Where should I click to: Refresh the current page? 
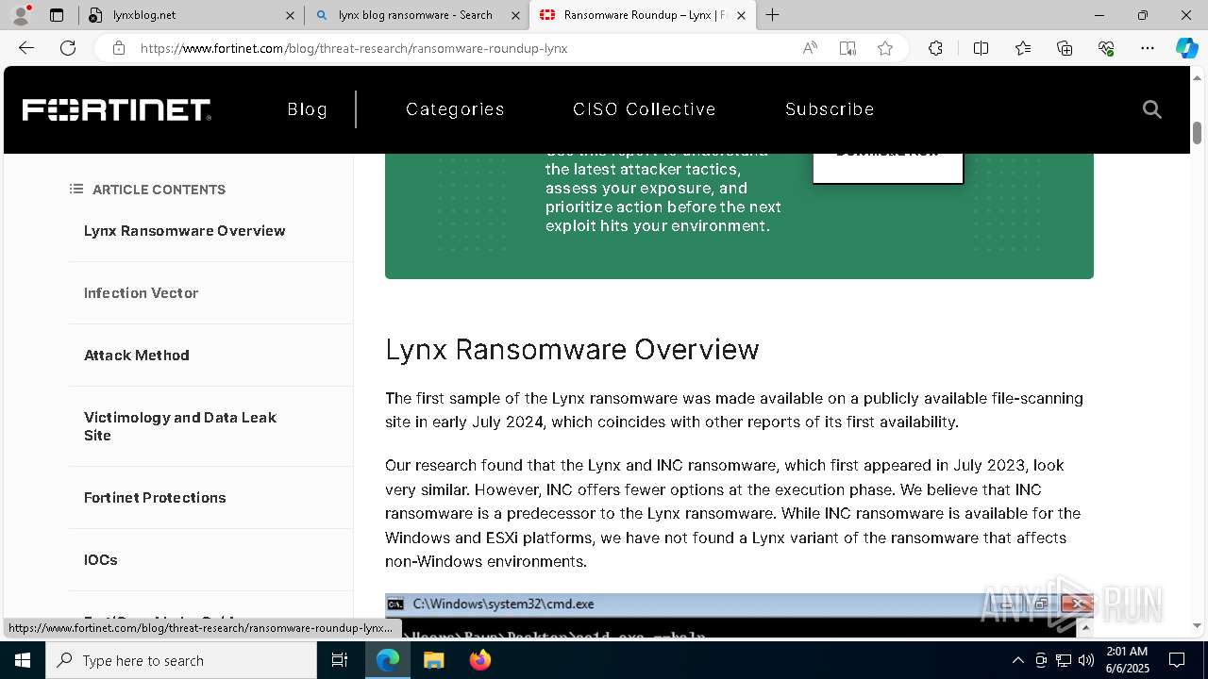(68, 48)
